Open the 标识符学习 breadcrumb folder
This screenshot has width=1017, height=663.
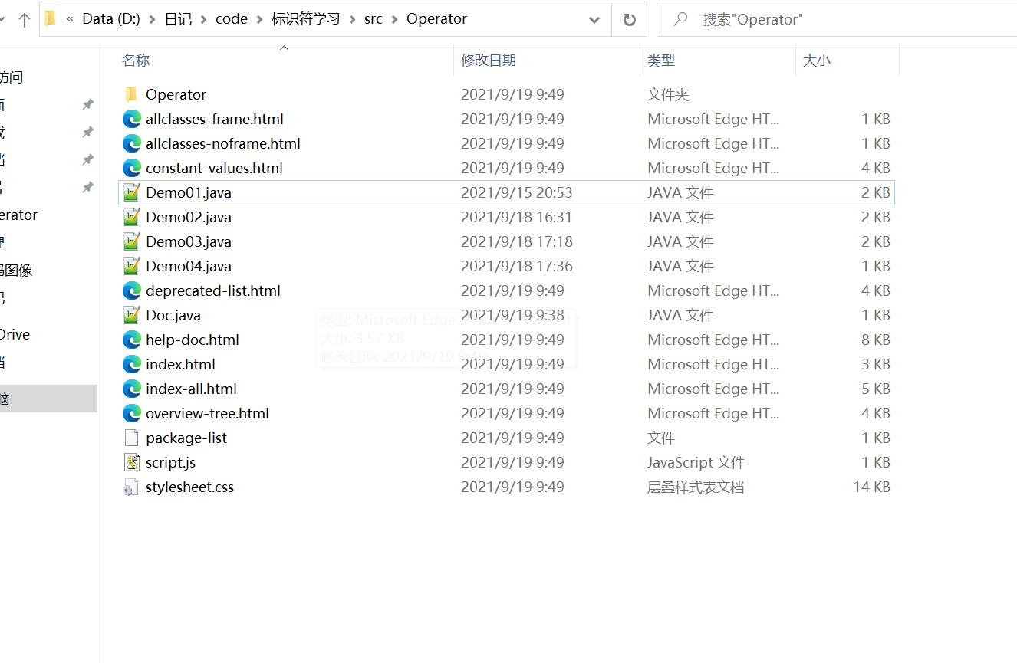point(305,19)
